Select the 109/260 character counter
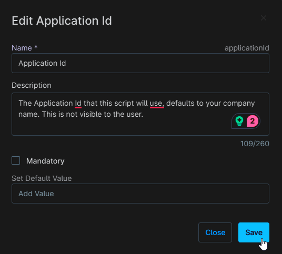This screenshot has height=254, width=282. click(255, 144)
